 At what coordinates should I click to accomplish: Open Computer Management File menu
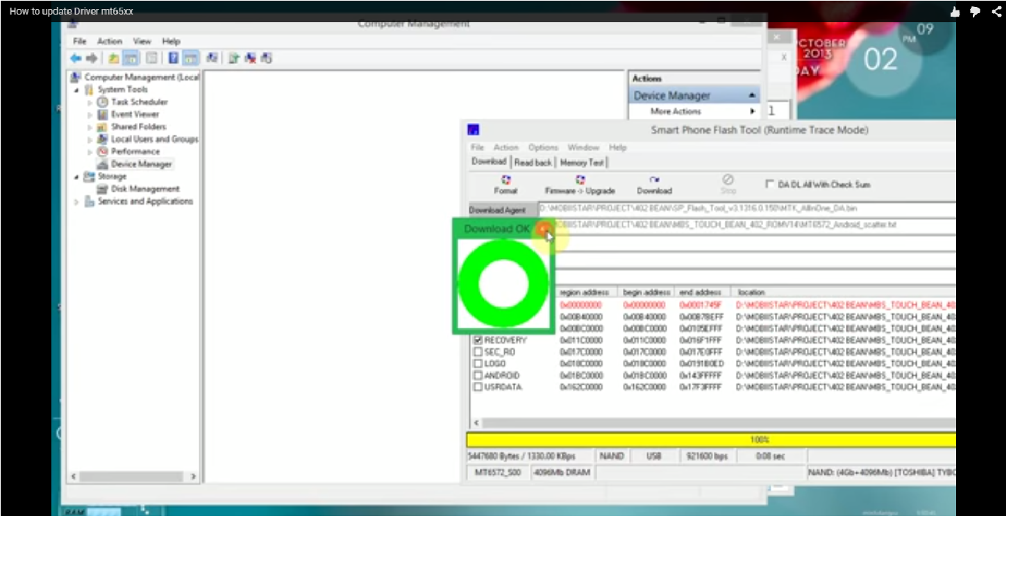pos(80,41)
